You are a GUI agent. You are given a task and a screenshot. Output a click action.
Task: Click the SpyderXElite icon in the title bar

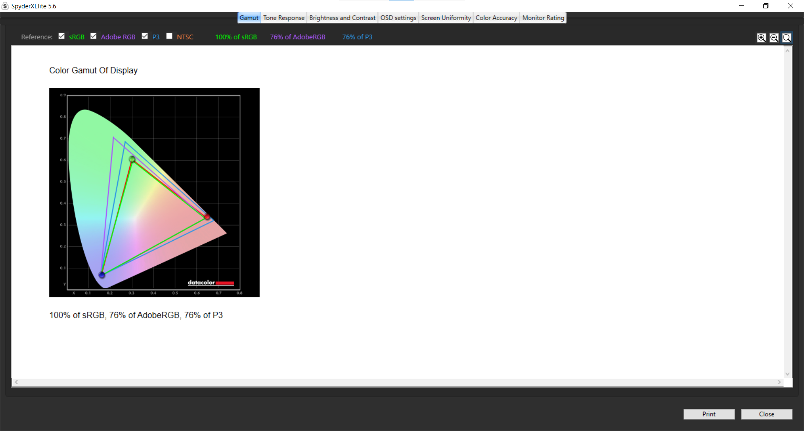[5, 6]
